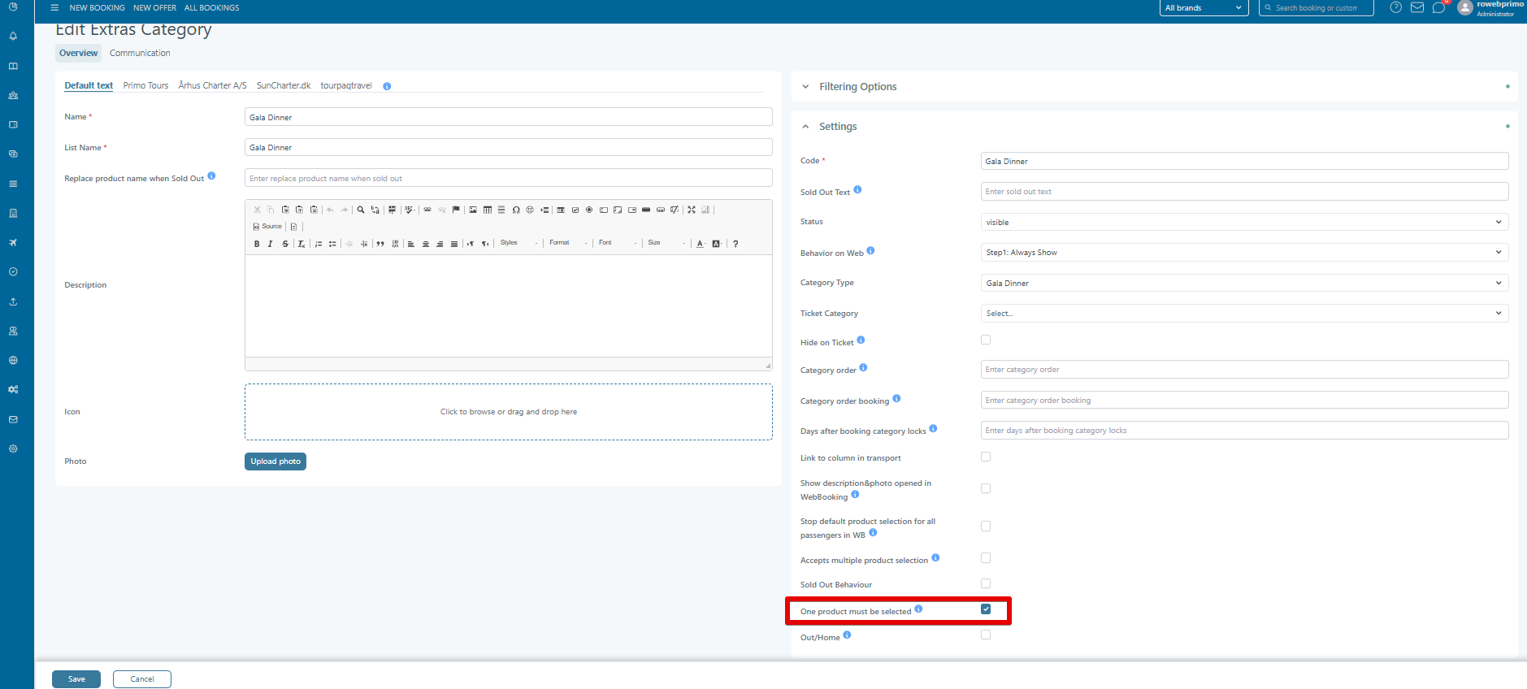Screen dimensions: 1527x689
Task: Tick the Accepts multiple product selection checkbox
Action: tap(986, 558)
